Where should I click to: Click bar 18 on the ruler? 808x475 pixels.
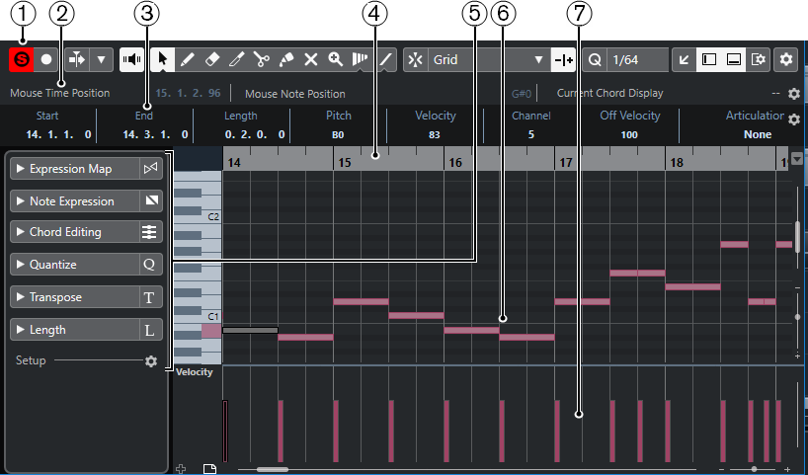676,162
